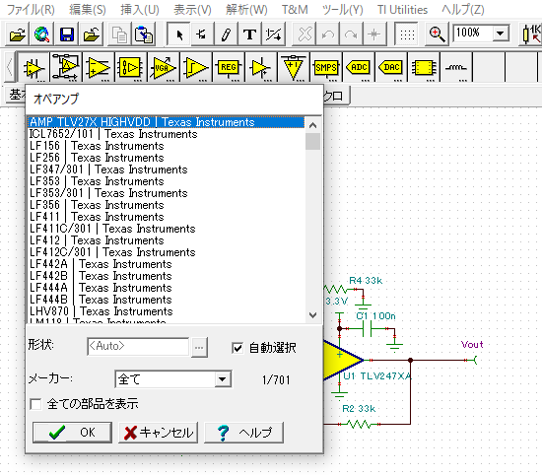The width and height of the screenshot is (542, 475).
Task: Click the Redo arrow icon
Action: (x=351, y=34)
